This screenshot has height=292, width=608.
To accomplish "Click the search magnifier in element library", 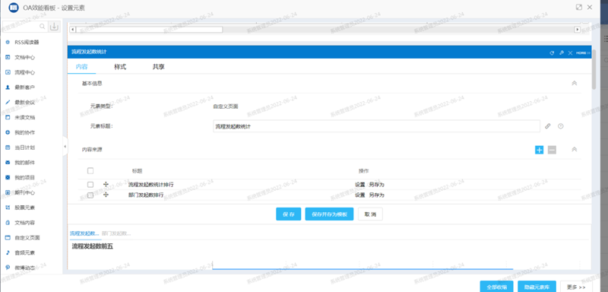I will pyautogui.click(x=43, y=27).
